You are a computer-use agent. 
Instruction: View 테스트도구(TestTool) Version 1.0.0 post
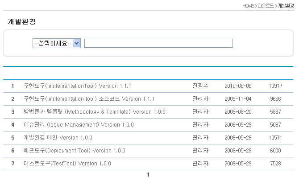coord(67,164)
